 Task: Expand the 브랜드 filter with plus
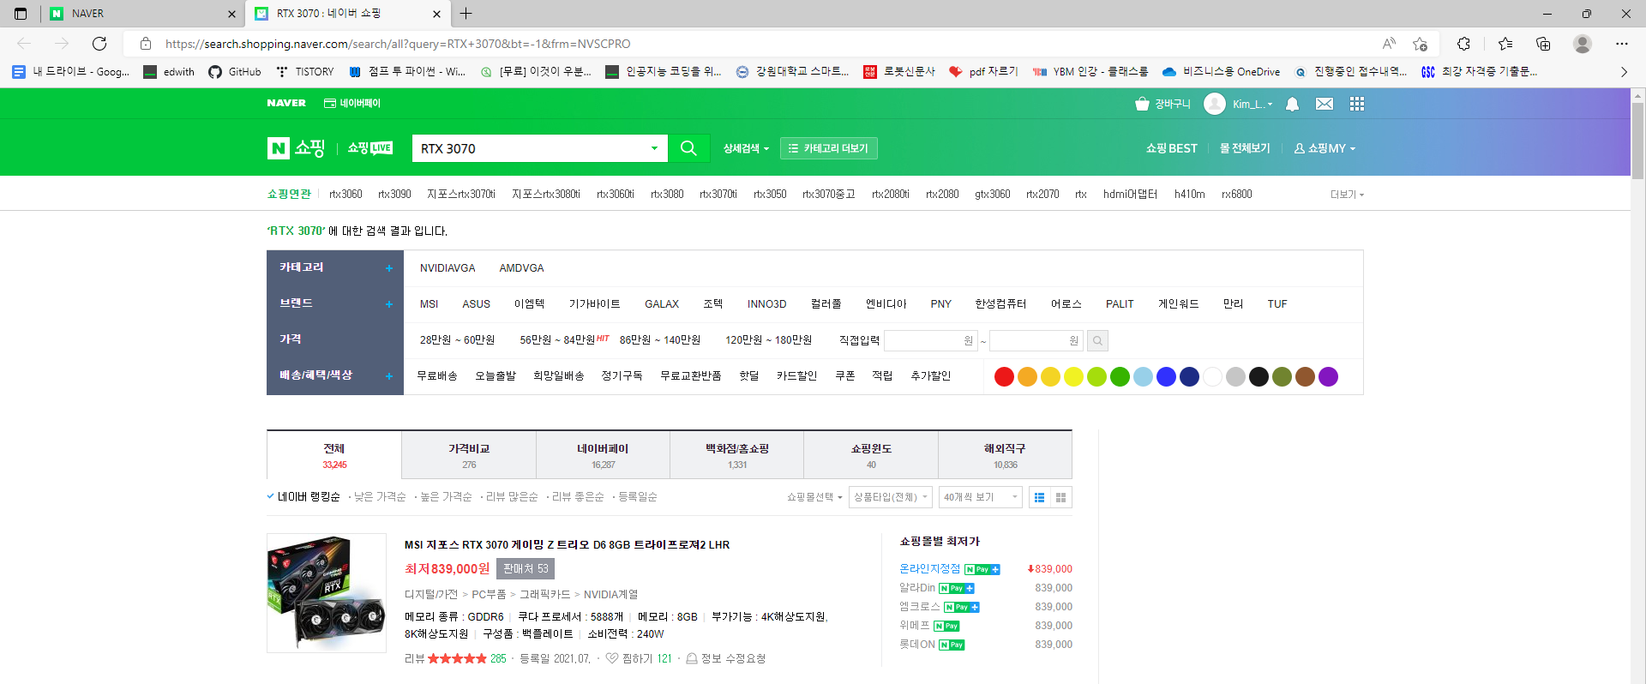click(x=388, y=304)
